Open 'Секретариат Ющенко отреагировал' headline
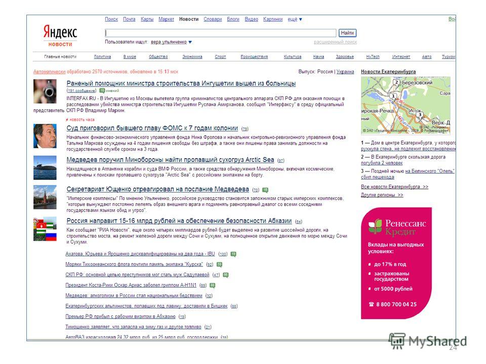 point(158,189)
